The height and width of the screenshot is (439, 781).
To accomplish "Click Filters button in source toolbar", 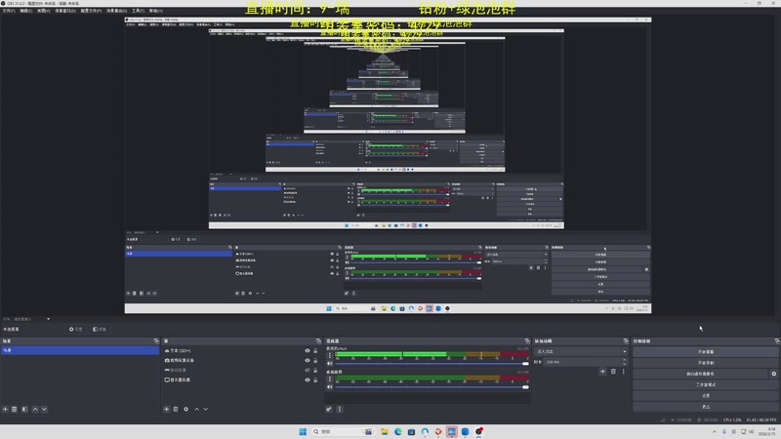I will coord(100,329).
